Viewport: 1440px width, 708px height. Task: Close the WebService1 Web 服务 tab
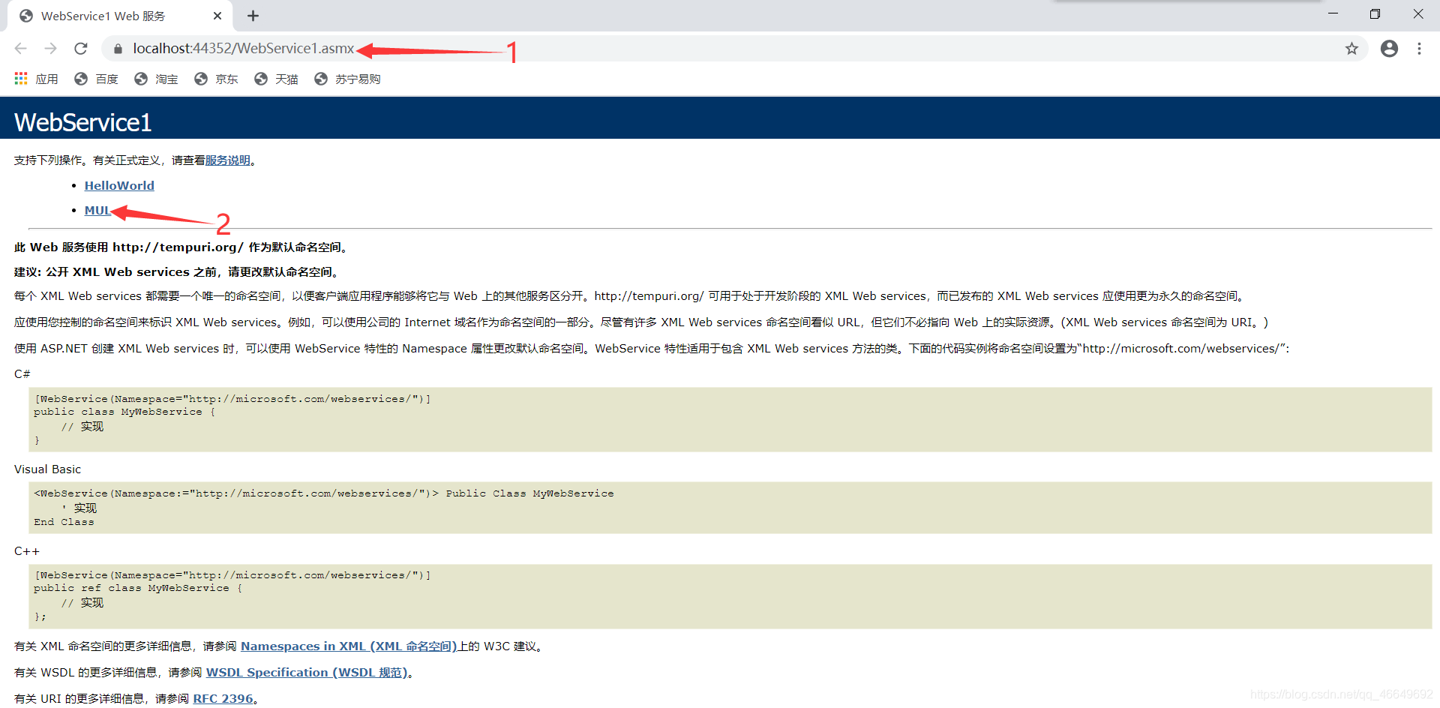217,16
